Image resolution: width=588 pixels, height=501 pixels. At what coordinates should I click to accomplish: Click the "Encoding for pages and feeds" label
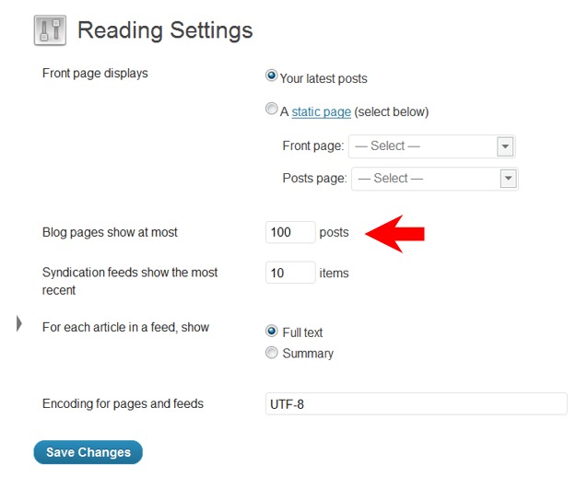[x=123, y=403]
